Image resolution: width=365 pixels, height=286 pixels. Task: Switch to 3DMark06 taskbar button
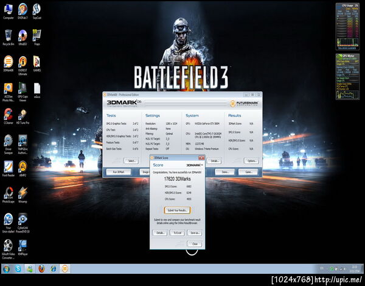[64, 269]
